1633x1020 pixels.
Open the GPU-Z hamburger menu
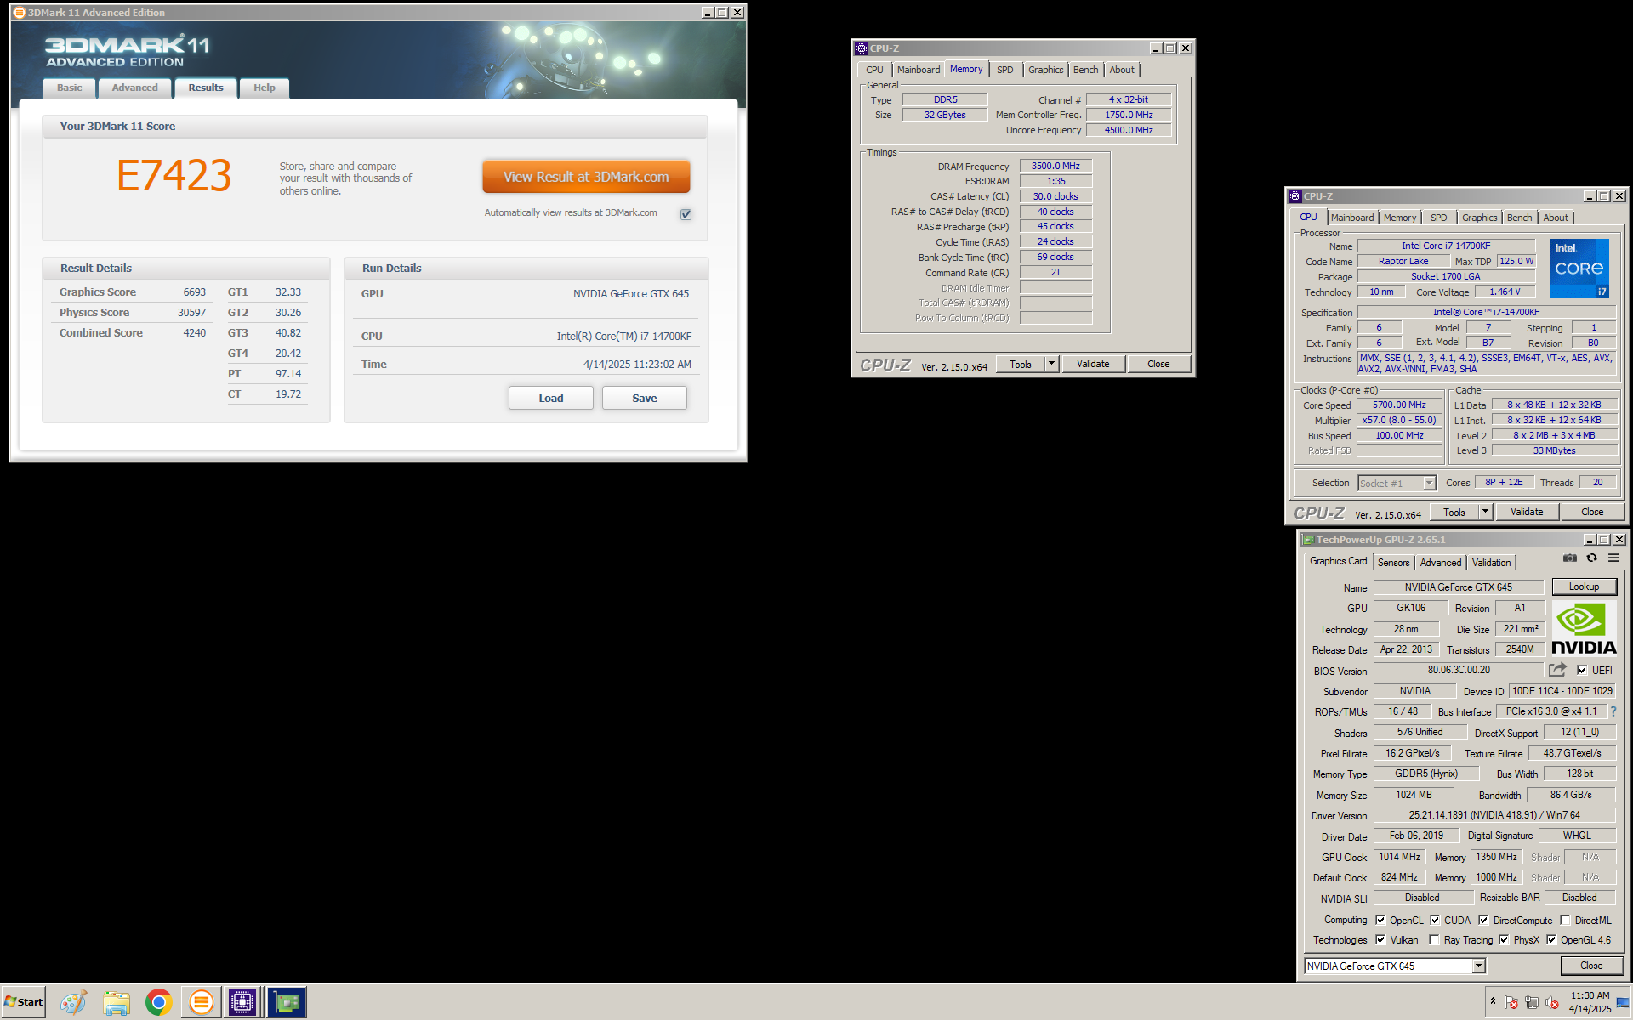pyautogui.click(x=1613, y=558)
